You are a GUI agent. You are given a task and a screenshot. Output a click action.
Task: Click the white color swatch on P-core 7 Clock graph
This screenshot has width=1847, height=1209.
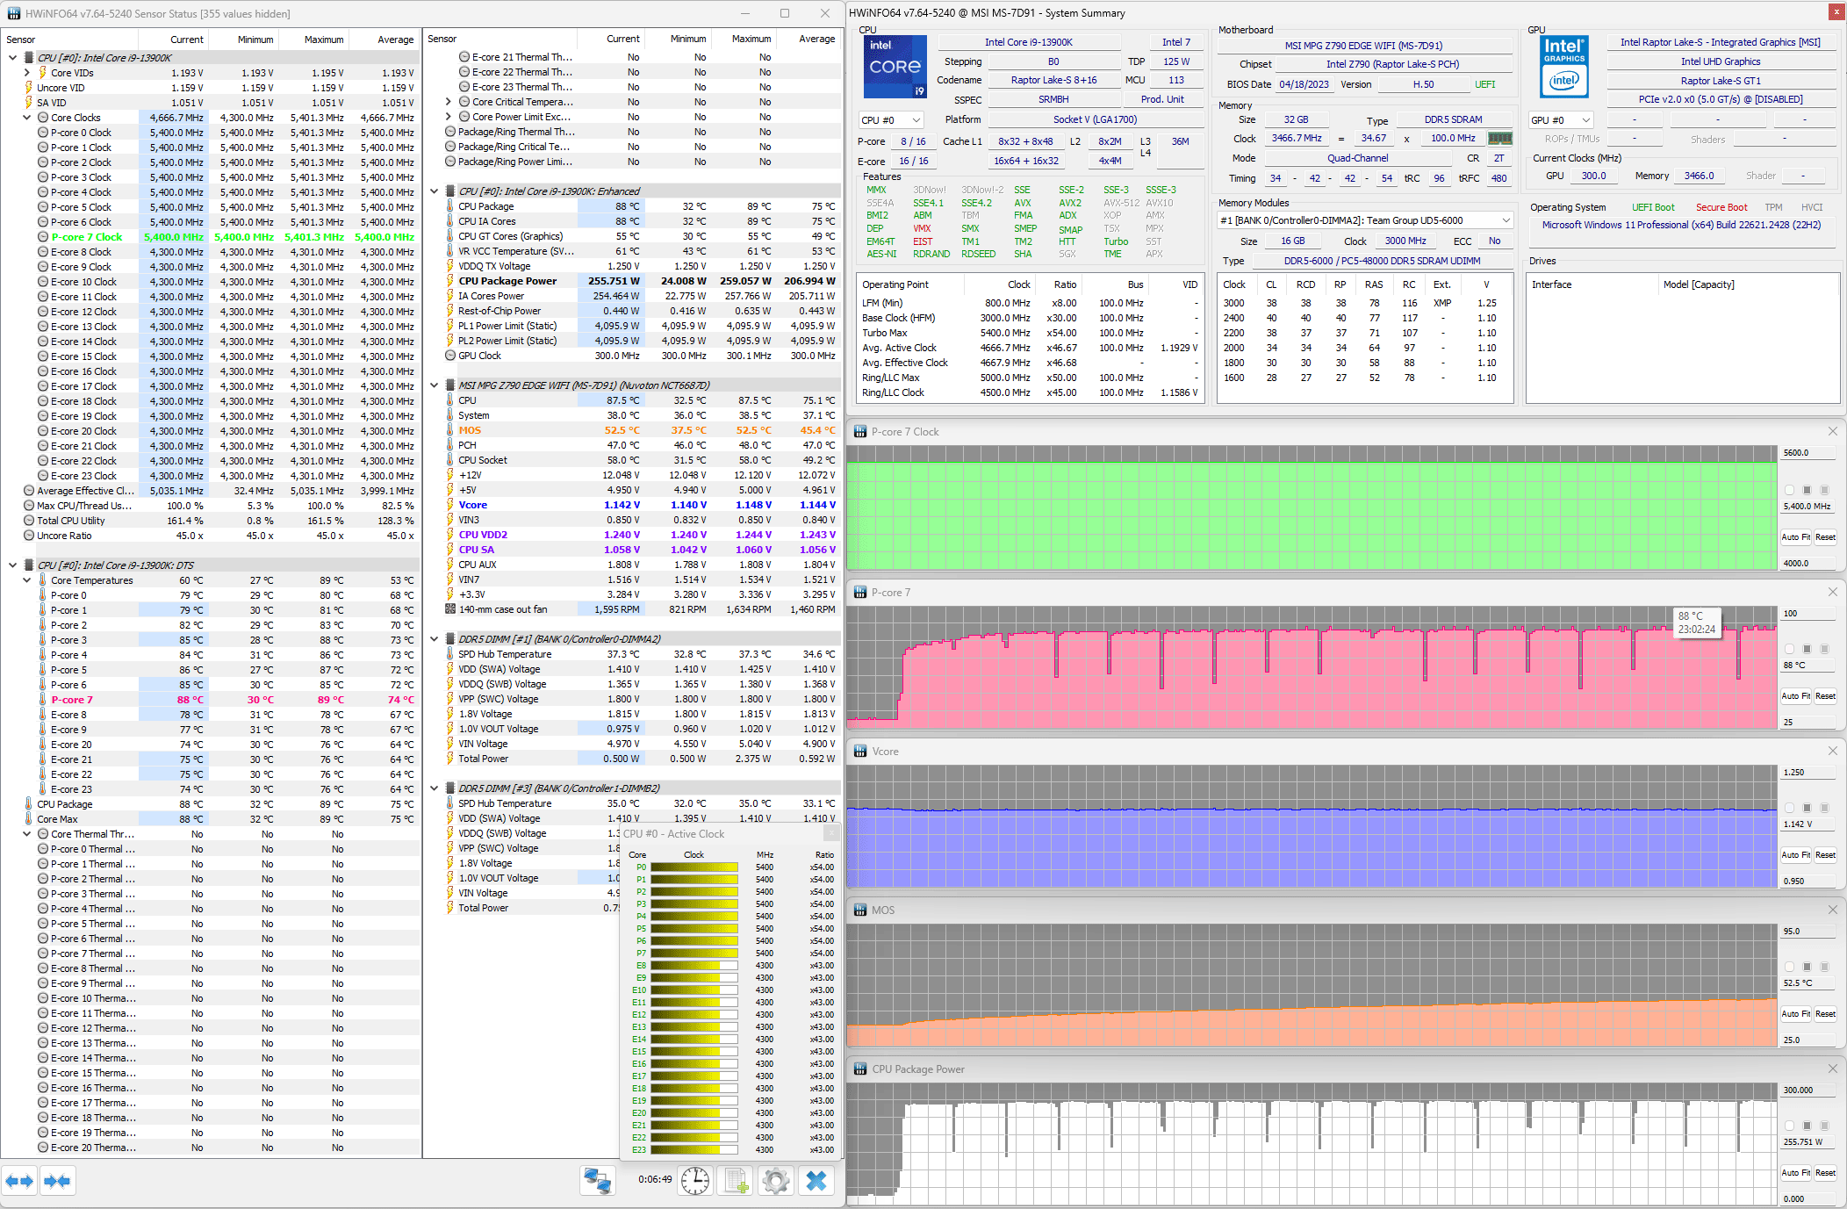1789,490
